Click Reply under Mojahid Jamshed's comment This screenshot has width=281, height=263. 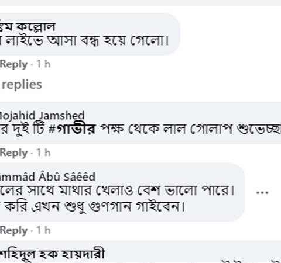pos(13,153)
